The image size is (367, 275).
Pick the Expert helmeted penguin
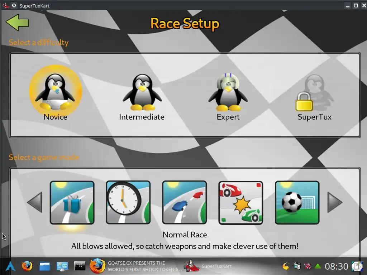[228, 92]
